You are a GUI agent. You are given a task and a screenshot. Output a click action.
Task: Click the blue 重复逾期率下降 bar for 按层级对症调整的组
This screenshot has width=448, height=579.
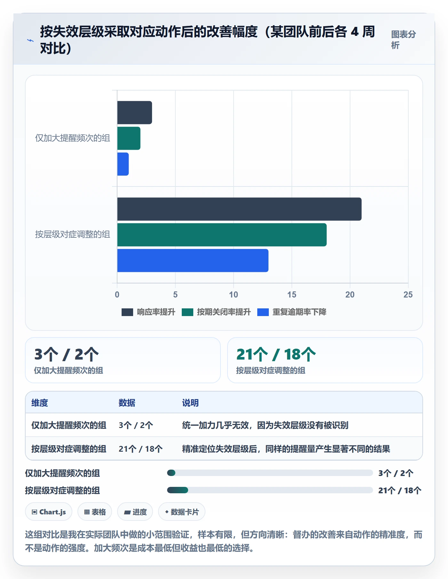coord(193,261)
